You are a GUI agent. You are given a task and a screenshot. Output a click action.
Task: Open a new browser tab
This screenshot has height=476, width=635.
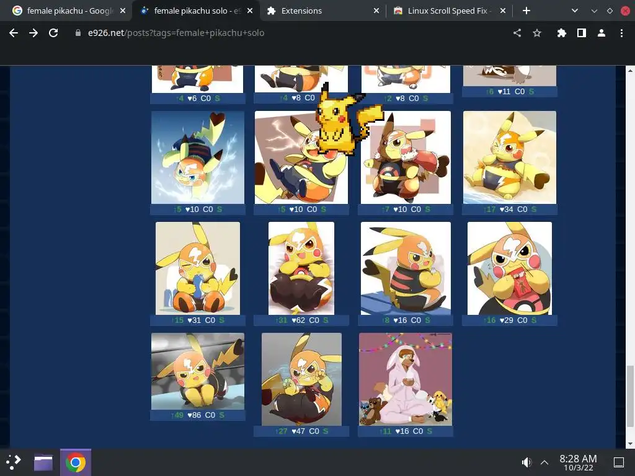(x=526, y=11)
